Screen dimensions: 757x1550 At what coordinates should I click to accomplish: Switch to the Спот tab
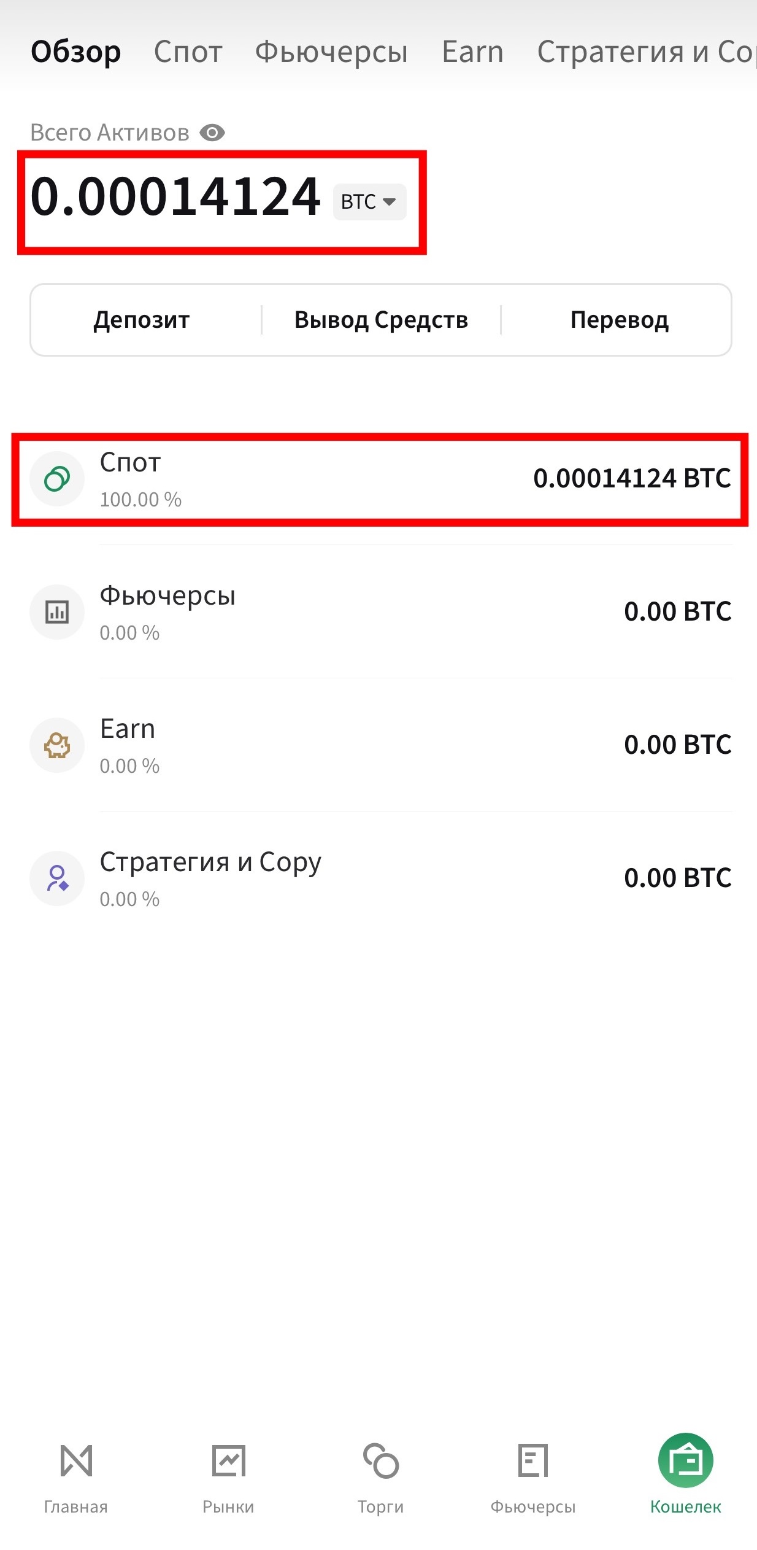(188, 52)
